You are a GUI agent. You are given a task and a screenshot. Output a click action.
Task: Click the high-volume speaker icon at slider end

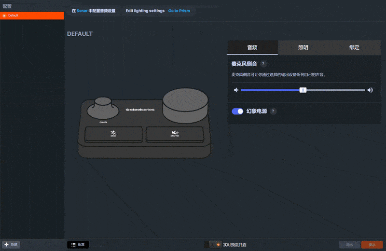pyautogui.click(x=370, y=90)
